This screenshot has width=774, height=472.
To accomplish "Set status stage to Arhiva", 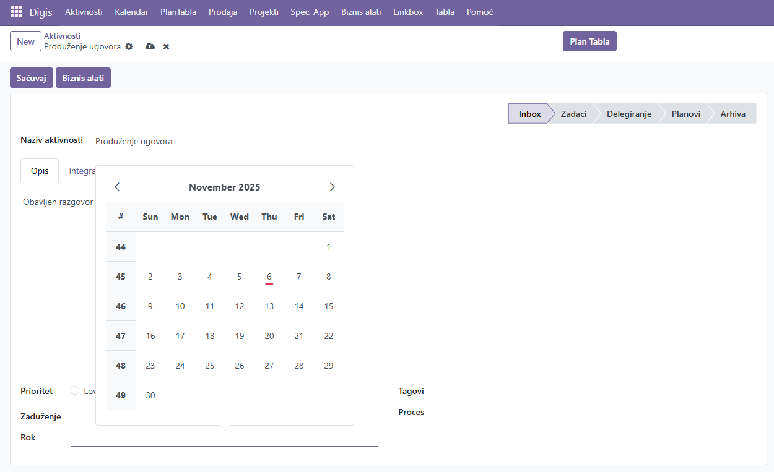I will point(733,114).
